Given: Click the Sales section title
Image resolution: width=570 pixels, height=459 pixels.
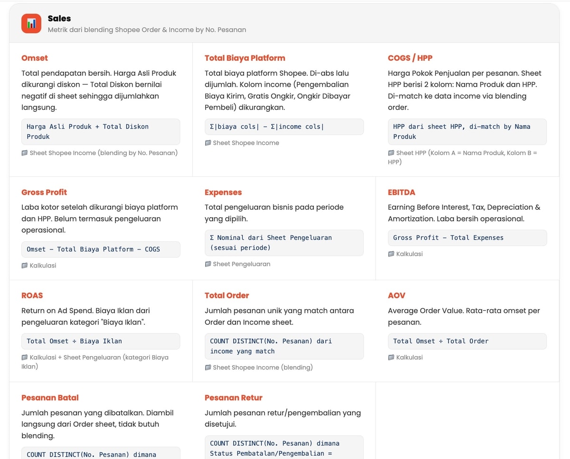Looking at the screenshot, I should (x=59, y=18).
